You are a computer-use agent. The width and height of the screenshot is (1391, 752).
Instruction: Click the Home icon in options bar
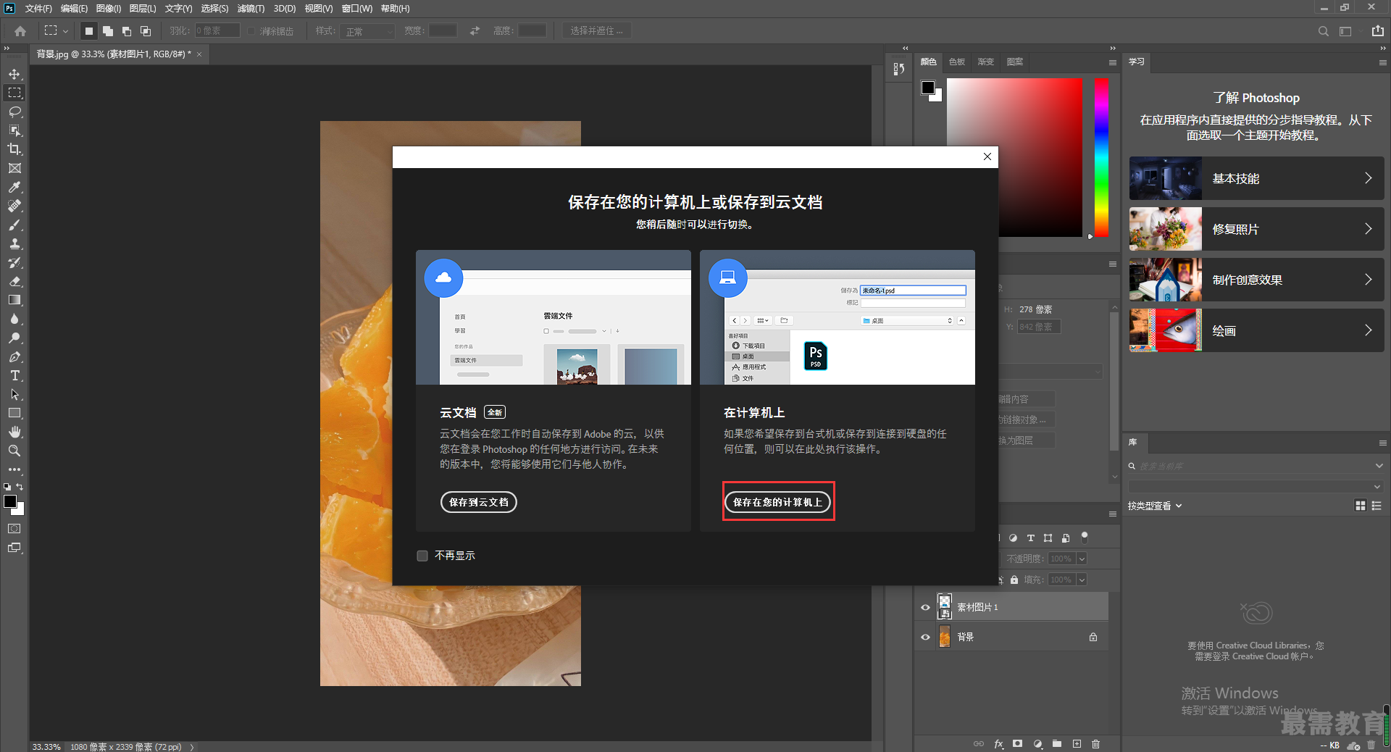20,31
